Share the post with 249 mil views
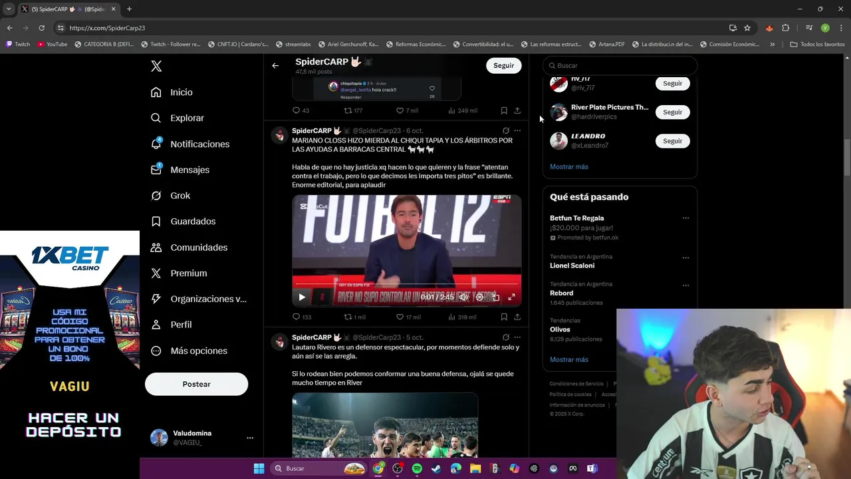This screenshot has width=851, height=479. 517,110
